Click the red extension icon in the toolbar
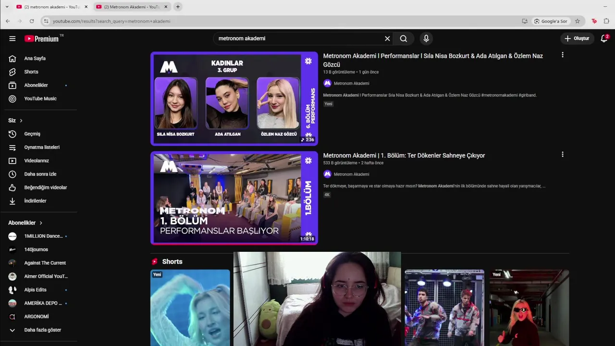The width and height of the screenshot is (615, 346). (x=594, y=21)
